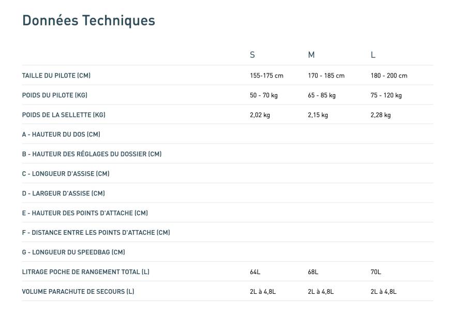Click the Poids du pilote row label
The width and height of the screenshot is (465, 316).
tap(55, 95)
